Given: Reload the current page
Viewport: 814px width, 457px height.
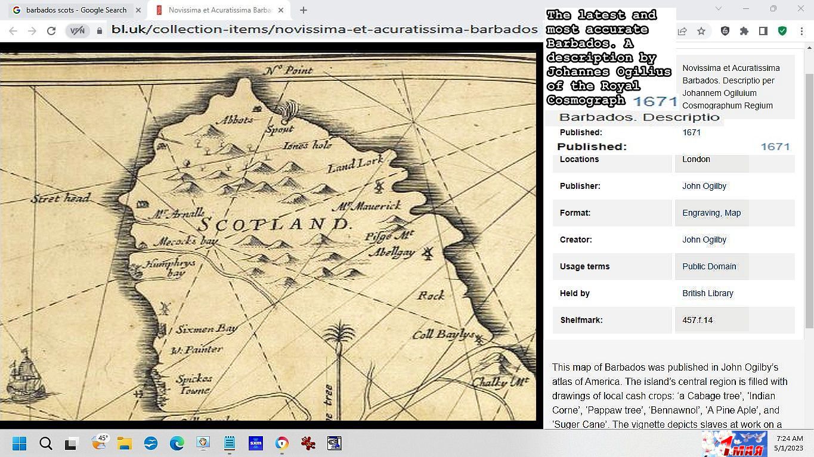Looking at the screenshot, I should [51, 31].
